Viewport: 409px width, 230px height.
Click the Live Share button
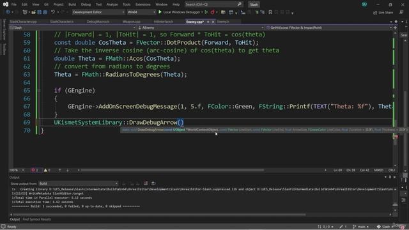(x=383, y=12)
